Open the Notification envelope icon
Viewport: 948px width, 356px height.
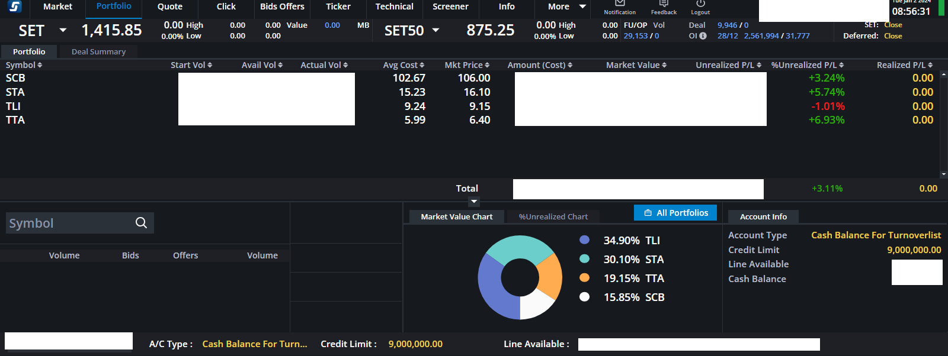coord(620,4)
